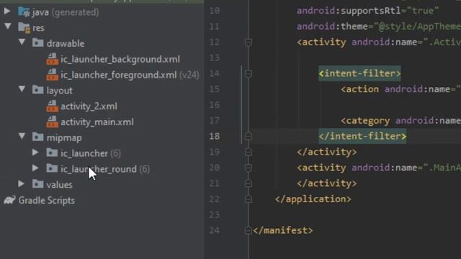Collapse the drawable folder arrow
The height and width of the screenshot is (259, 461).
tap(22, 42)
